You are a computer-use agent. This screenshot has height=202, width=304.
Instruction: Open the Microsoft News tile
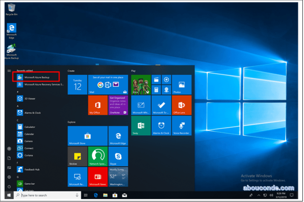pyautogui.click(x=98, y=177)
